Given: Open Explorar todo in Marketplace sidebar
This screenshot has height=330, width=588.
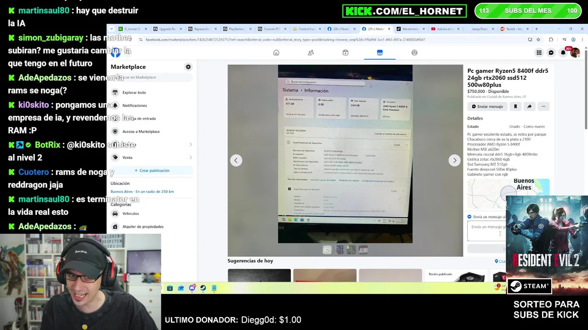Looking at the screenshot, I should [x=152, y=93].
